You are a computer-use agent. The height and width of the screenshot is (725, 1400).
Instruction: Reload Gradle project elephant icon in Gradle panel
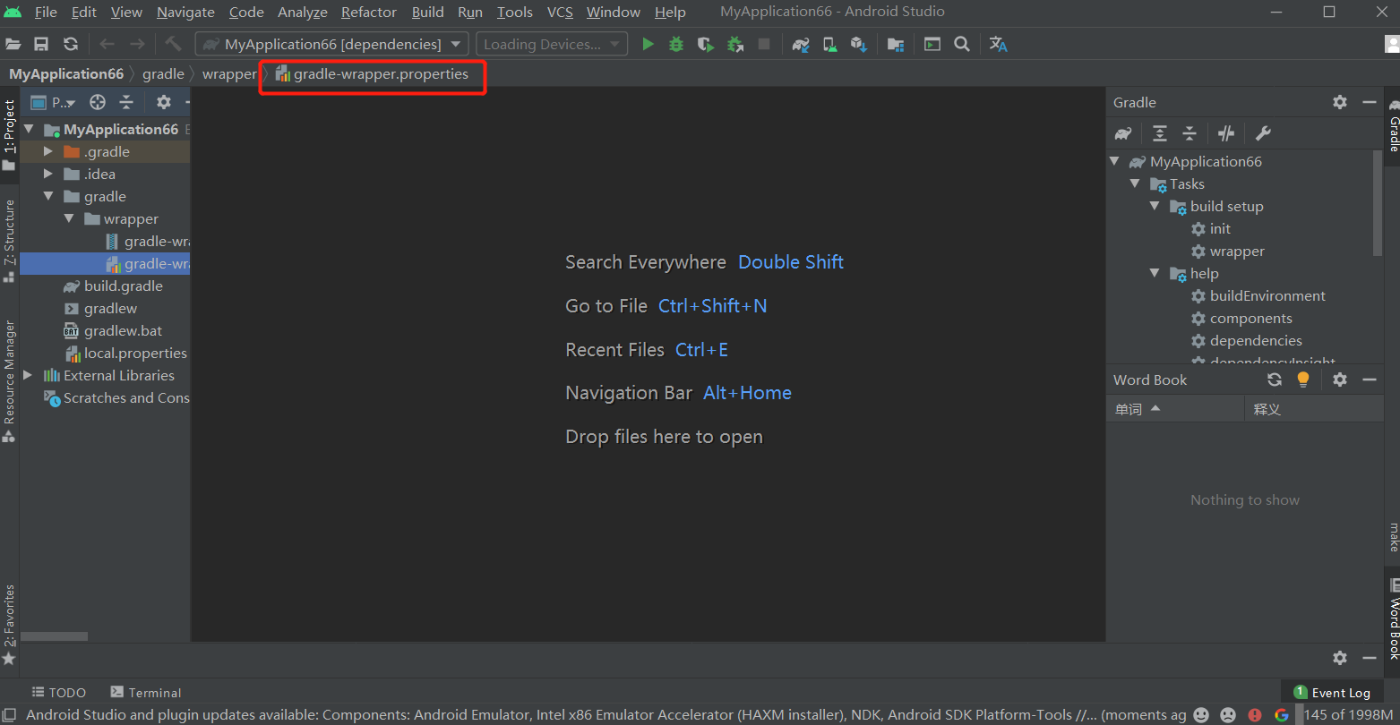[x=1123, y=133]
